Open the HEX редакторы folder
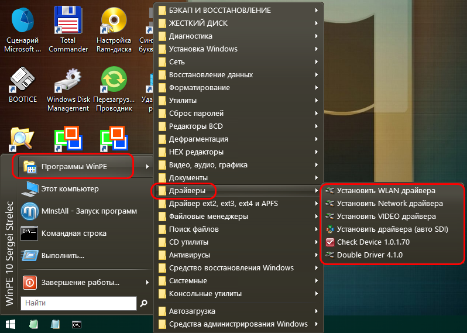This screenshot has width=467, height=333. point(238,152)
